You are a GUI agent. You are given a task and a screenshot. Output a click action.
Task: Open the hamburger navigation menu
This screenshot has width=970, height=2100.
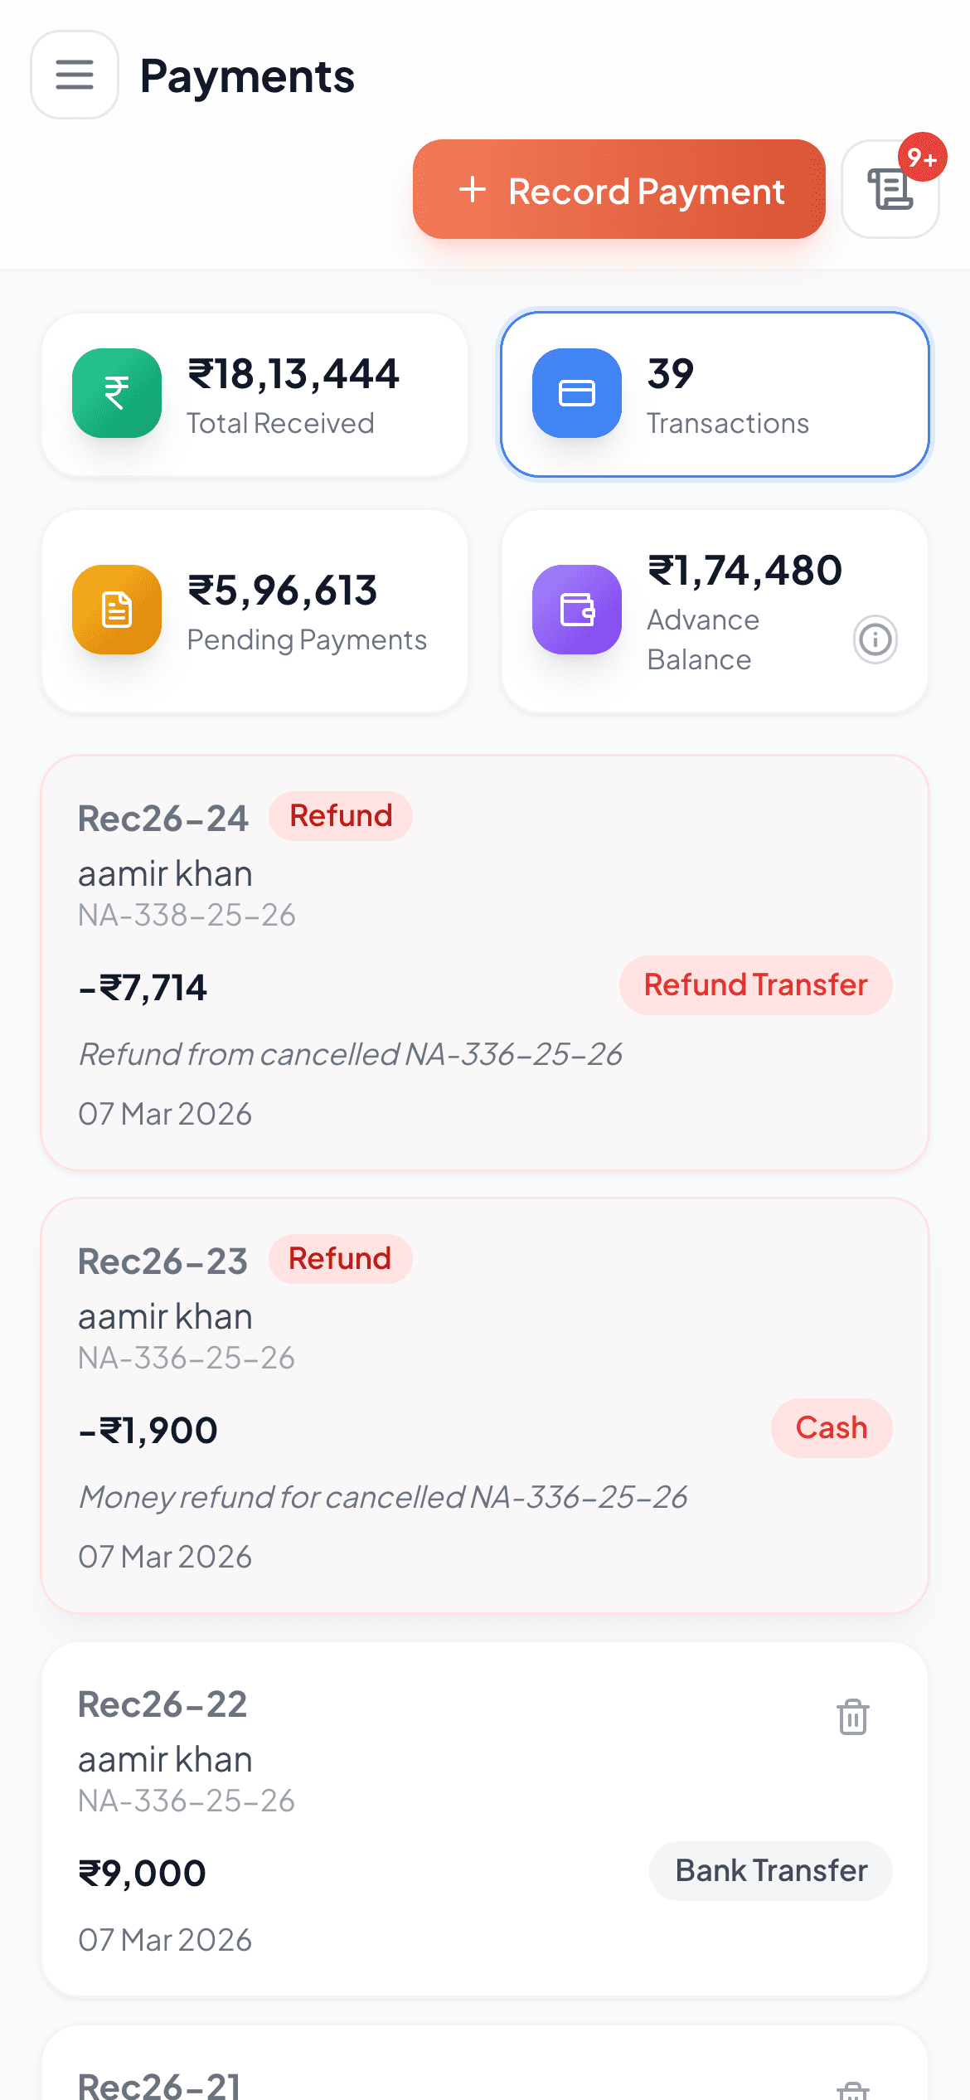(x=74, y=75)
